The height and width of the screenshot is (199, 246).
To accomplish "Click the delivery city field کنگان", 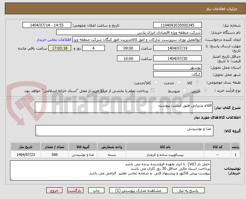I will pos(177,75).
